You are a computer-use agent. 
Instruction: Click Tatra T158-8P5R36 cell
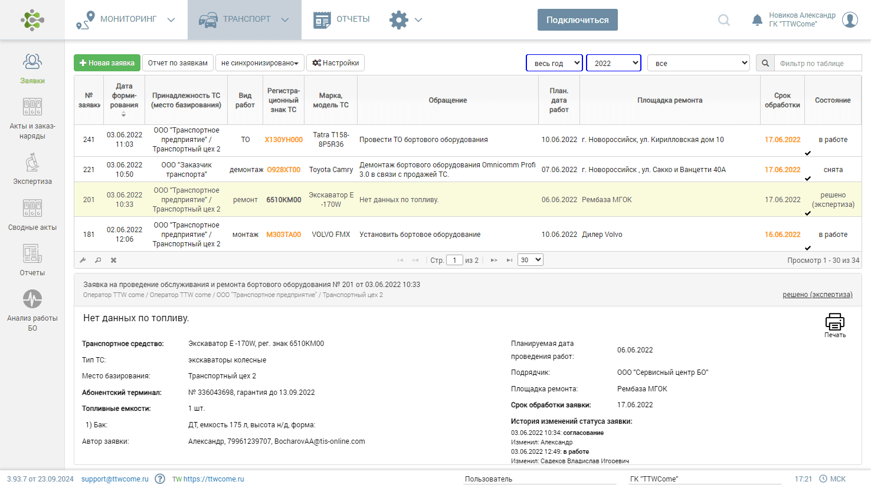click(x=331, y=140)
